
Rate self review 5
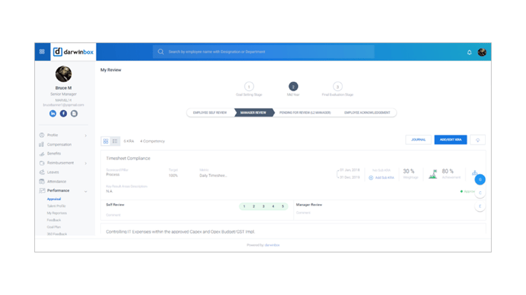point(283,206)
